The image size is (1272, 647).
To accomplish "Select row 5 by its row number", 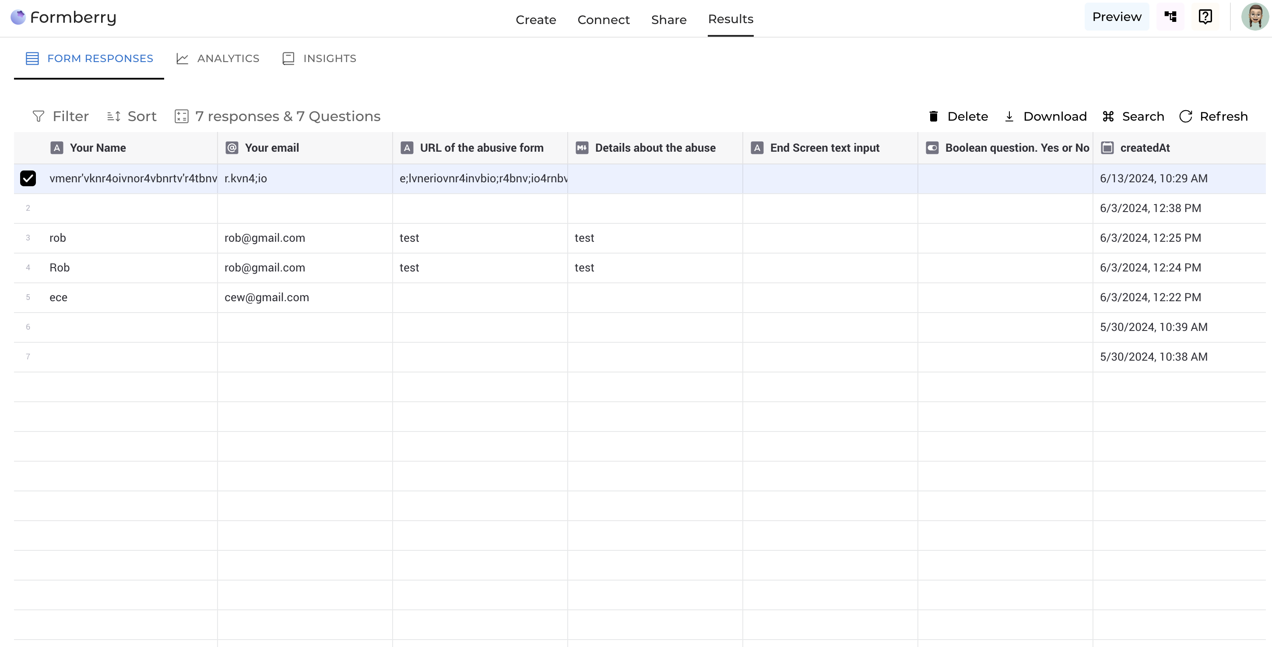I will click(x=28, y=297).
